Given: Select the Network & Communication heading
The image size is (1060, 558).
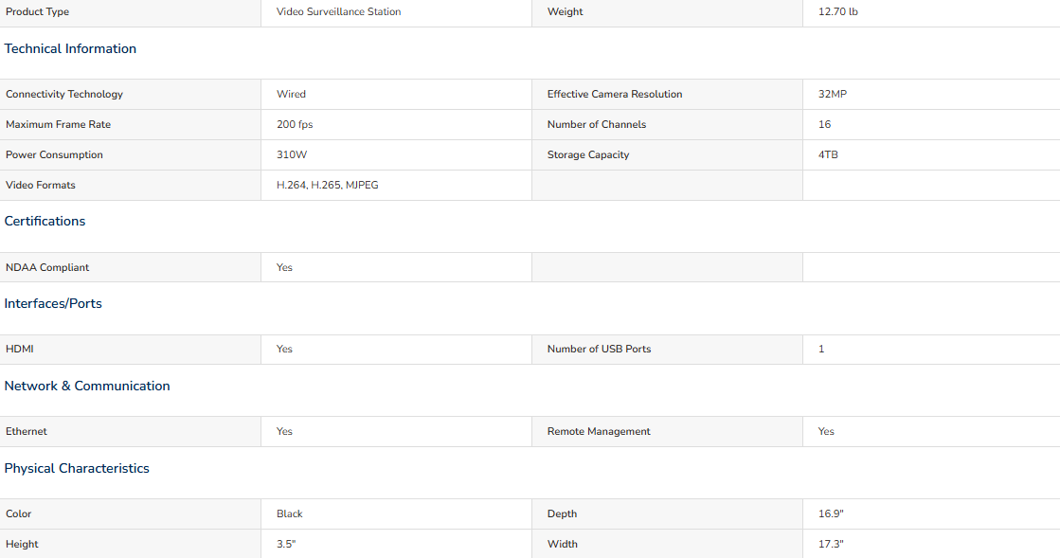Looking at the screenshot, I should [x=87, y=386].
